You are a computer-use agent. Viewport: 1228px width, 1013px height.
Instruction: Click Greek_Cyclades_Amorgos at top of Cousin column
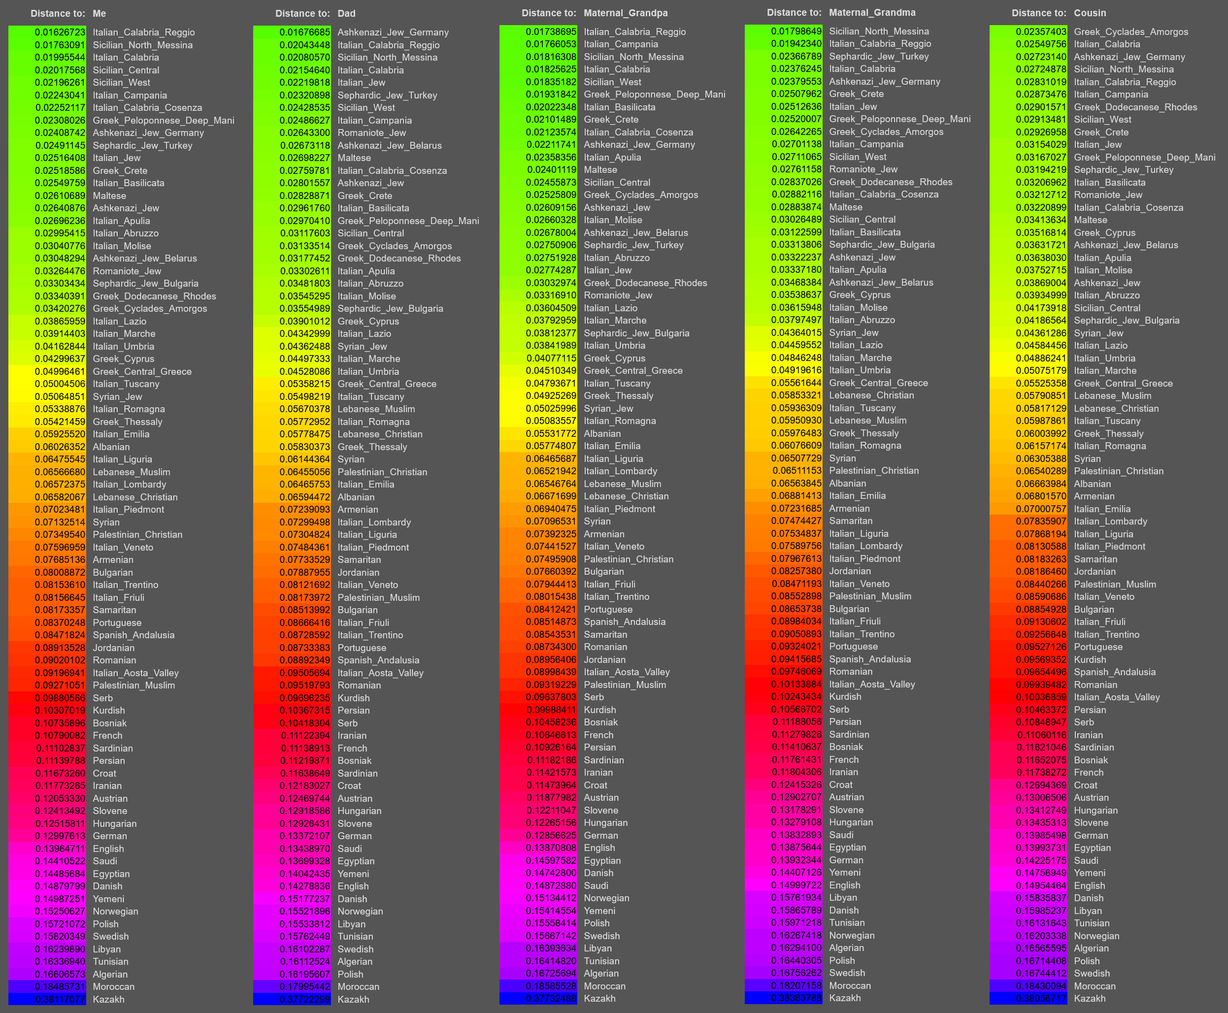click(x=1130, y=32)
